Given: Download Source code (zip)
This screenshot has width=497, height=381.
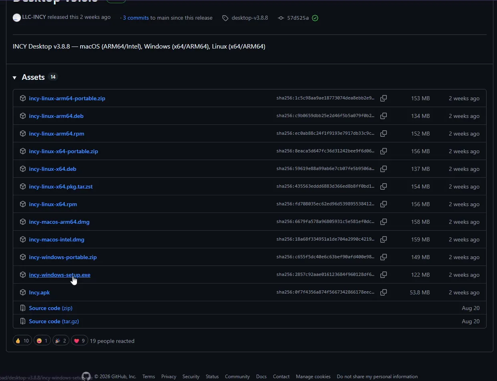Looking at the screenshot, I should [51, 308].
